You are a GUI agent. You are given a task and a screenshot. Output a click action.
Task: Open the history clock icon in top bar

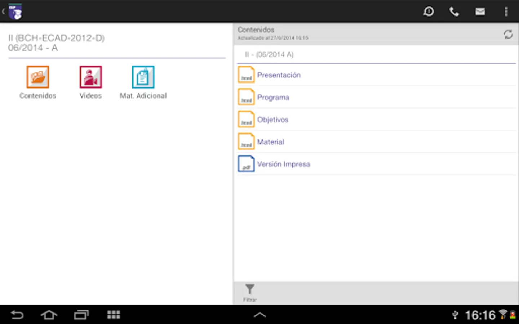(429, 12)
